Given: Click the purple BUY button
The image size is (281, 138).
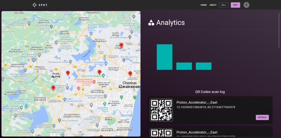Looking at the screenshot, I should coord(235,5).
